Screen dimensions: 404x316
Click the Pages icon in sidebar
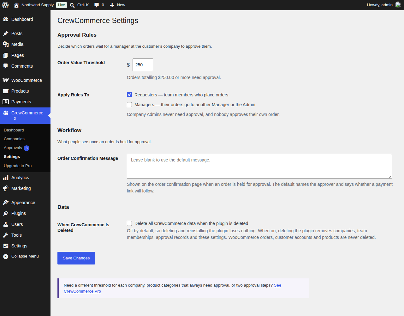coord(6,55)
